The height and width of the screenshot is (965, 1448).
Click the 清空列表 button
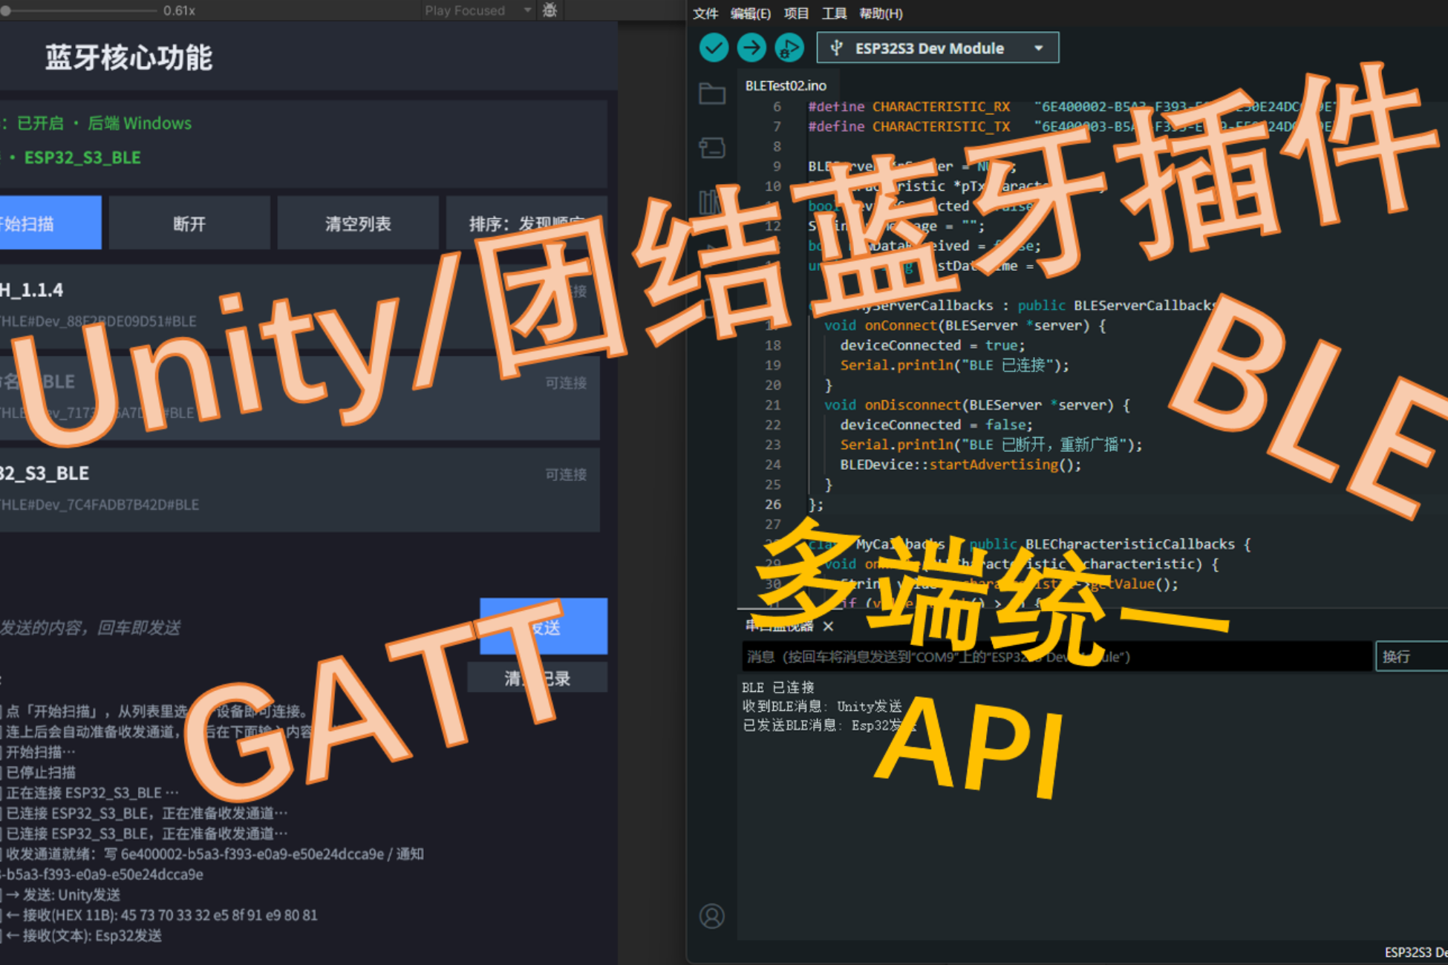[x=358, y=223]
